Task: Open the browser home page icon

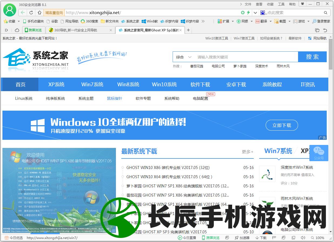Action: pyautogui.click(x=40, y=13)
